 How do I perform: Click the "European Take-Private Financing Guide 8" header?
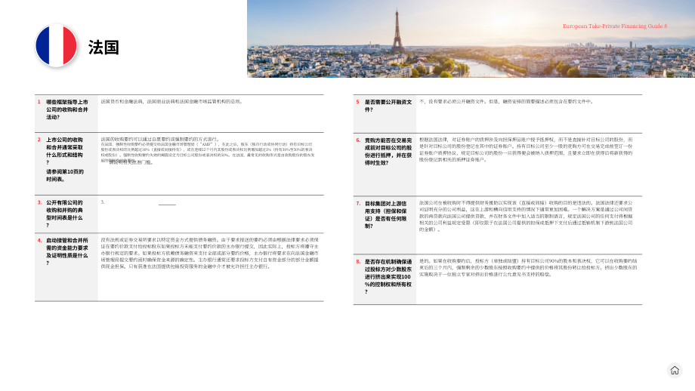click(615, 26)
